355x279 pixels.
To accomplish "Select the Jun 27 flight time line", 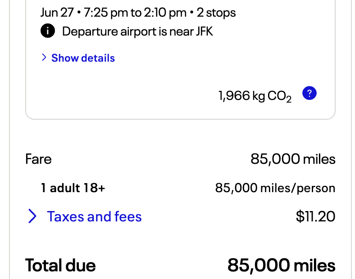I will point(138,13).
